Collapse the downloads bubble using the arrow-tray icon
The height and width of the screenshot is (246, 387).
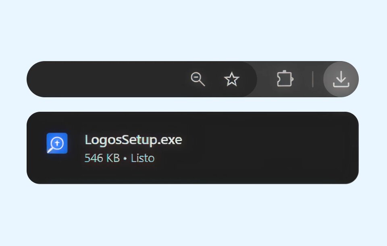[341, 79]
